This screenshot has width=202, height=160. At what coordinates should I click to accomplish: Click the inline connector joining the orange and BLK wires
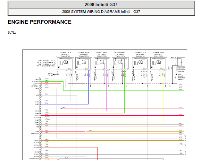coord(58,159)
